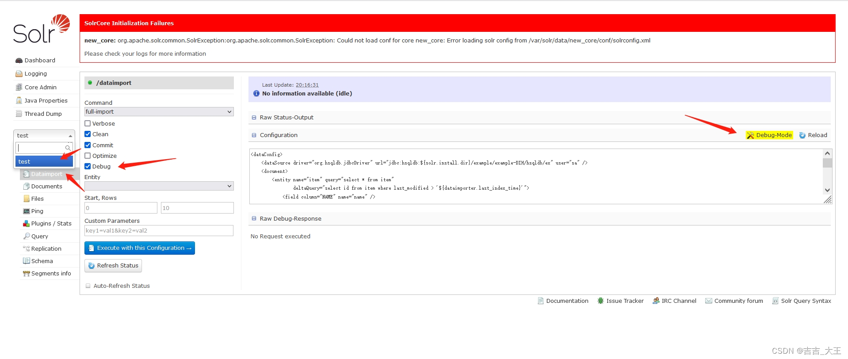Image resolution: width=848 pixels, height=359 pixels.
Task: Click the Documents icon
Action: pos(26,187)
